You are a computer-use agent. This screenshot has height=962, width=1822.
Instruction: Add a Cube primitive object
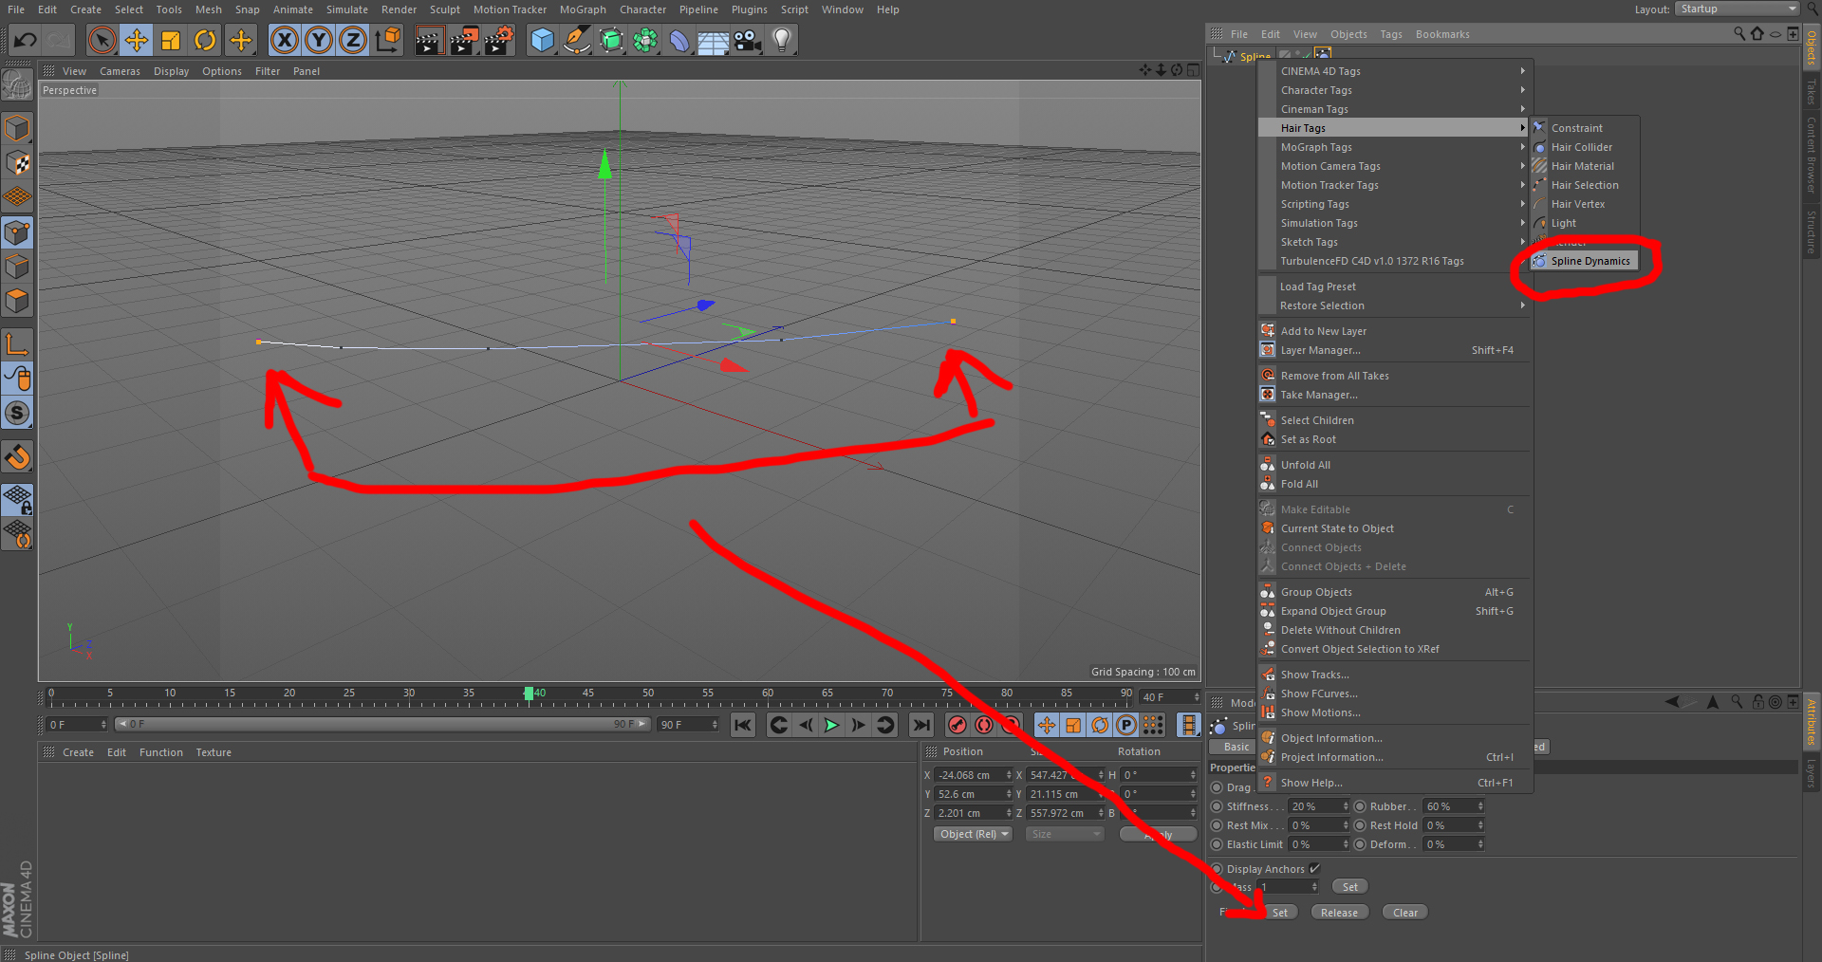(542, 40)
